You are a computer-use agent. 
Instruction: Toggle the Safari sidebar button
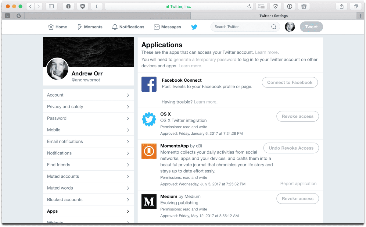coord(52,6)
